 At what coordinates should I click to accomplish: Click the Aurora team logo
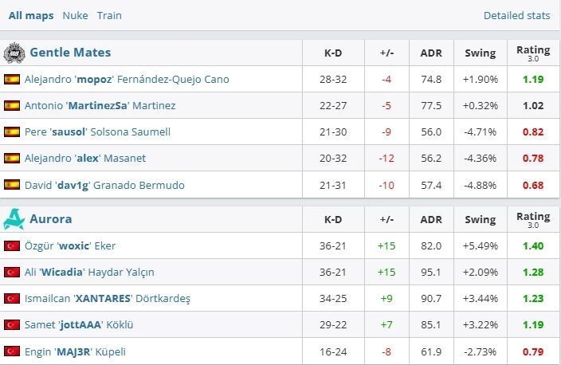[14, 218]
